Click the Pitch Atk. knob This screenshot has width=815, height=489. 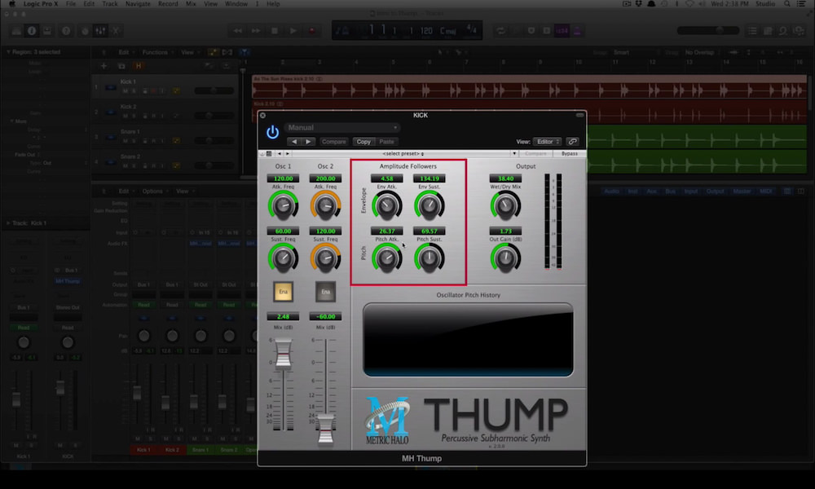(386, 258)
